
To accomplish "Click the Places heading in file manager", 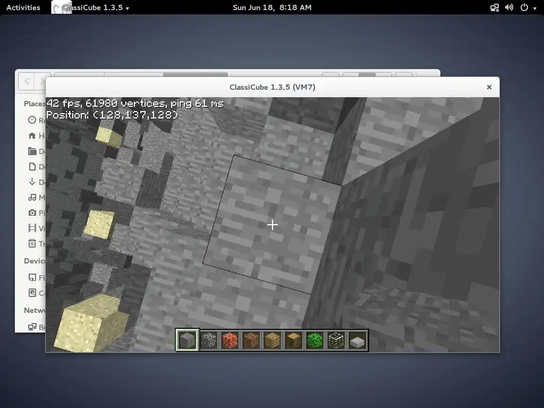I will point(35,104).
